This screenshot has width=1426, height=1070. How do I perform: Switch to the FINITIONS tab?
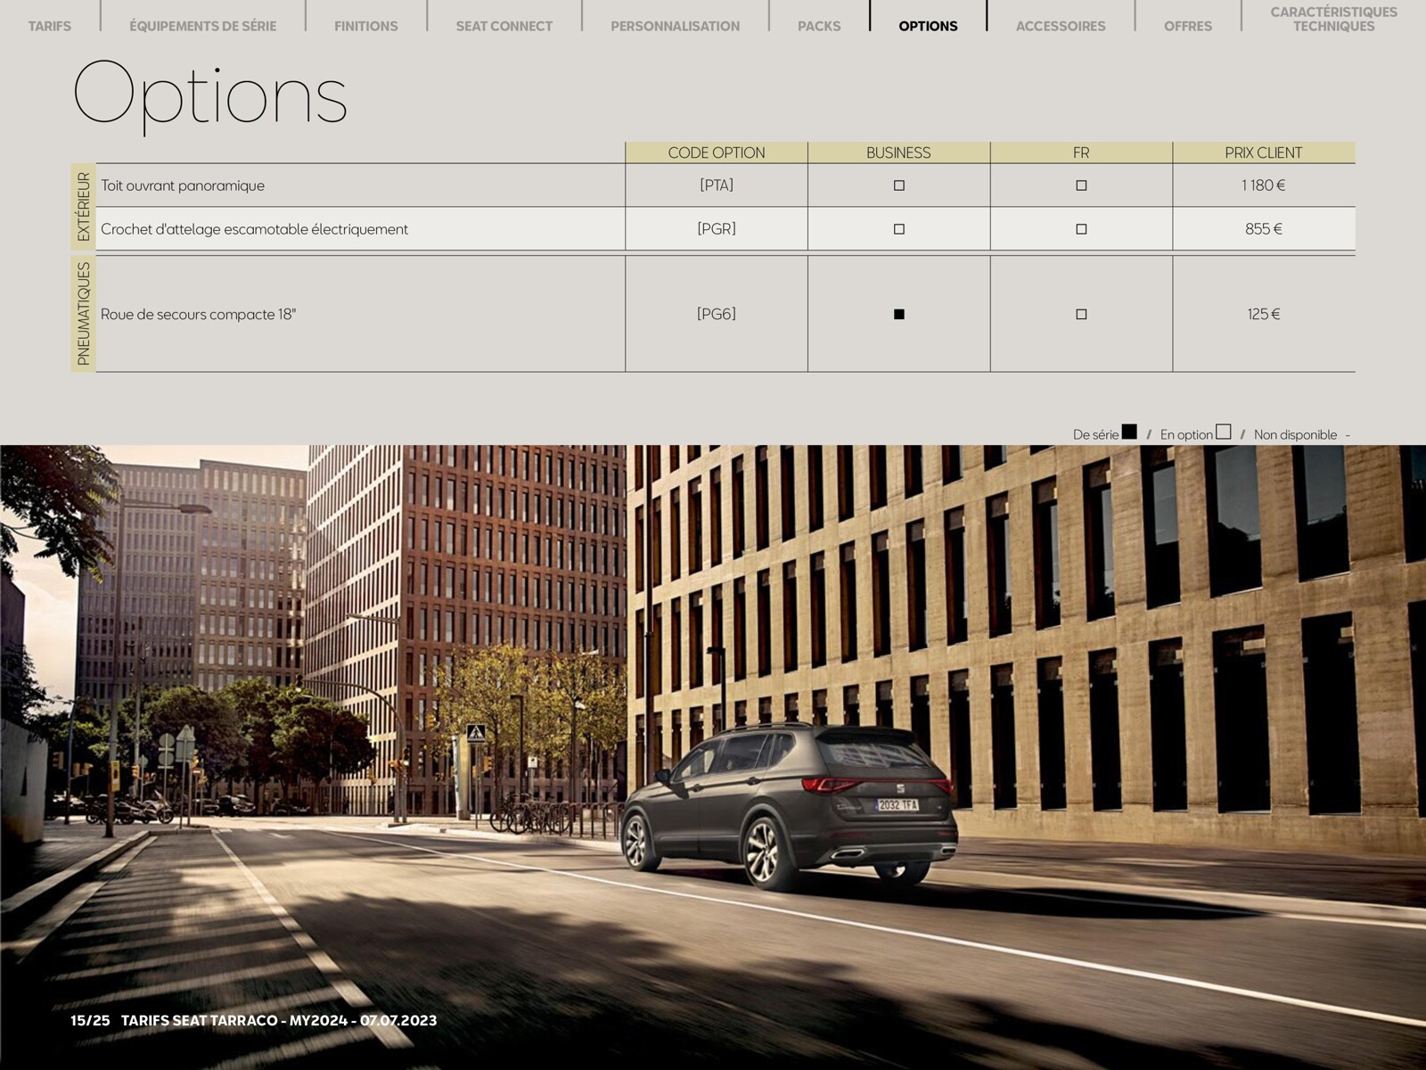coord(365,26)
